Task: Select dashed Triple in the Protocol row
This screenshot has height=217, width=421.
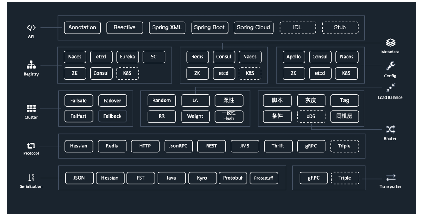Action: point(345,146)
